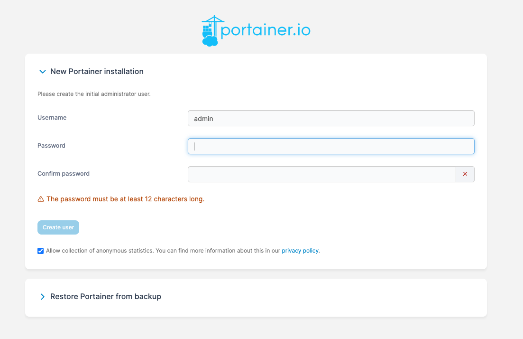Click the Username label
523x339 pixels.
click(x=52, y=118)
